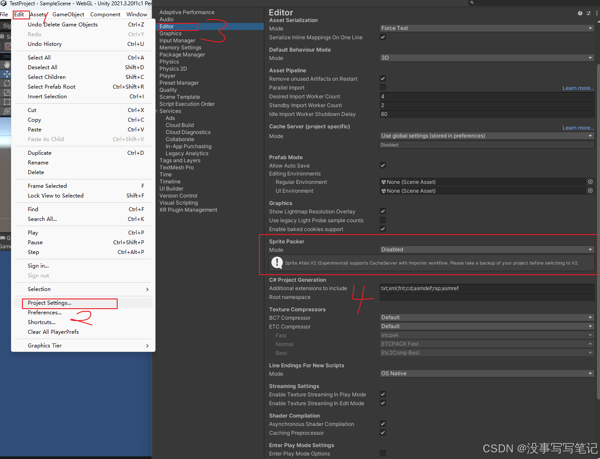Open the GameObject menu
This screenshot has width=600, height=459.
pos(68,15)
